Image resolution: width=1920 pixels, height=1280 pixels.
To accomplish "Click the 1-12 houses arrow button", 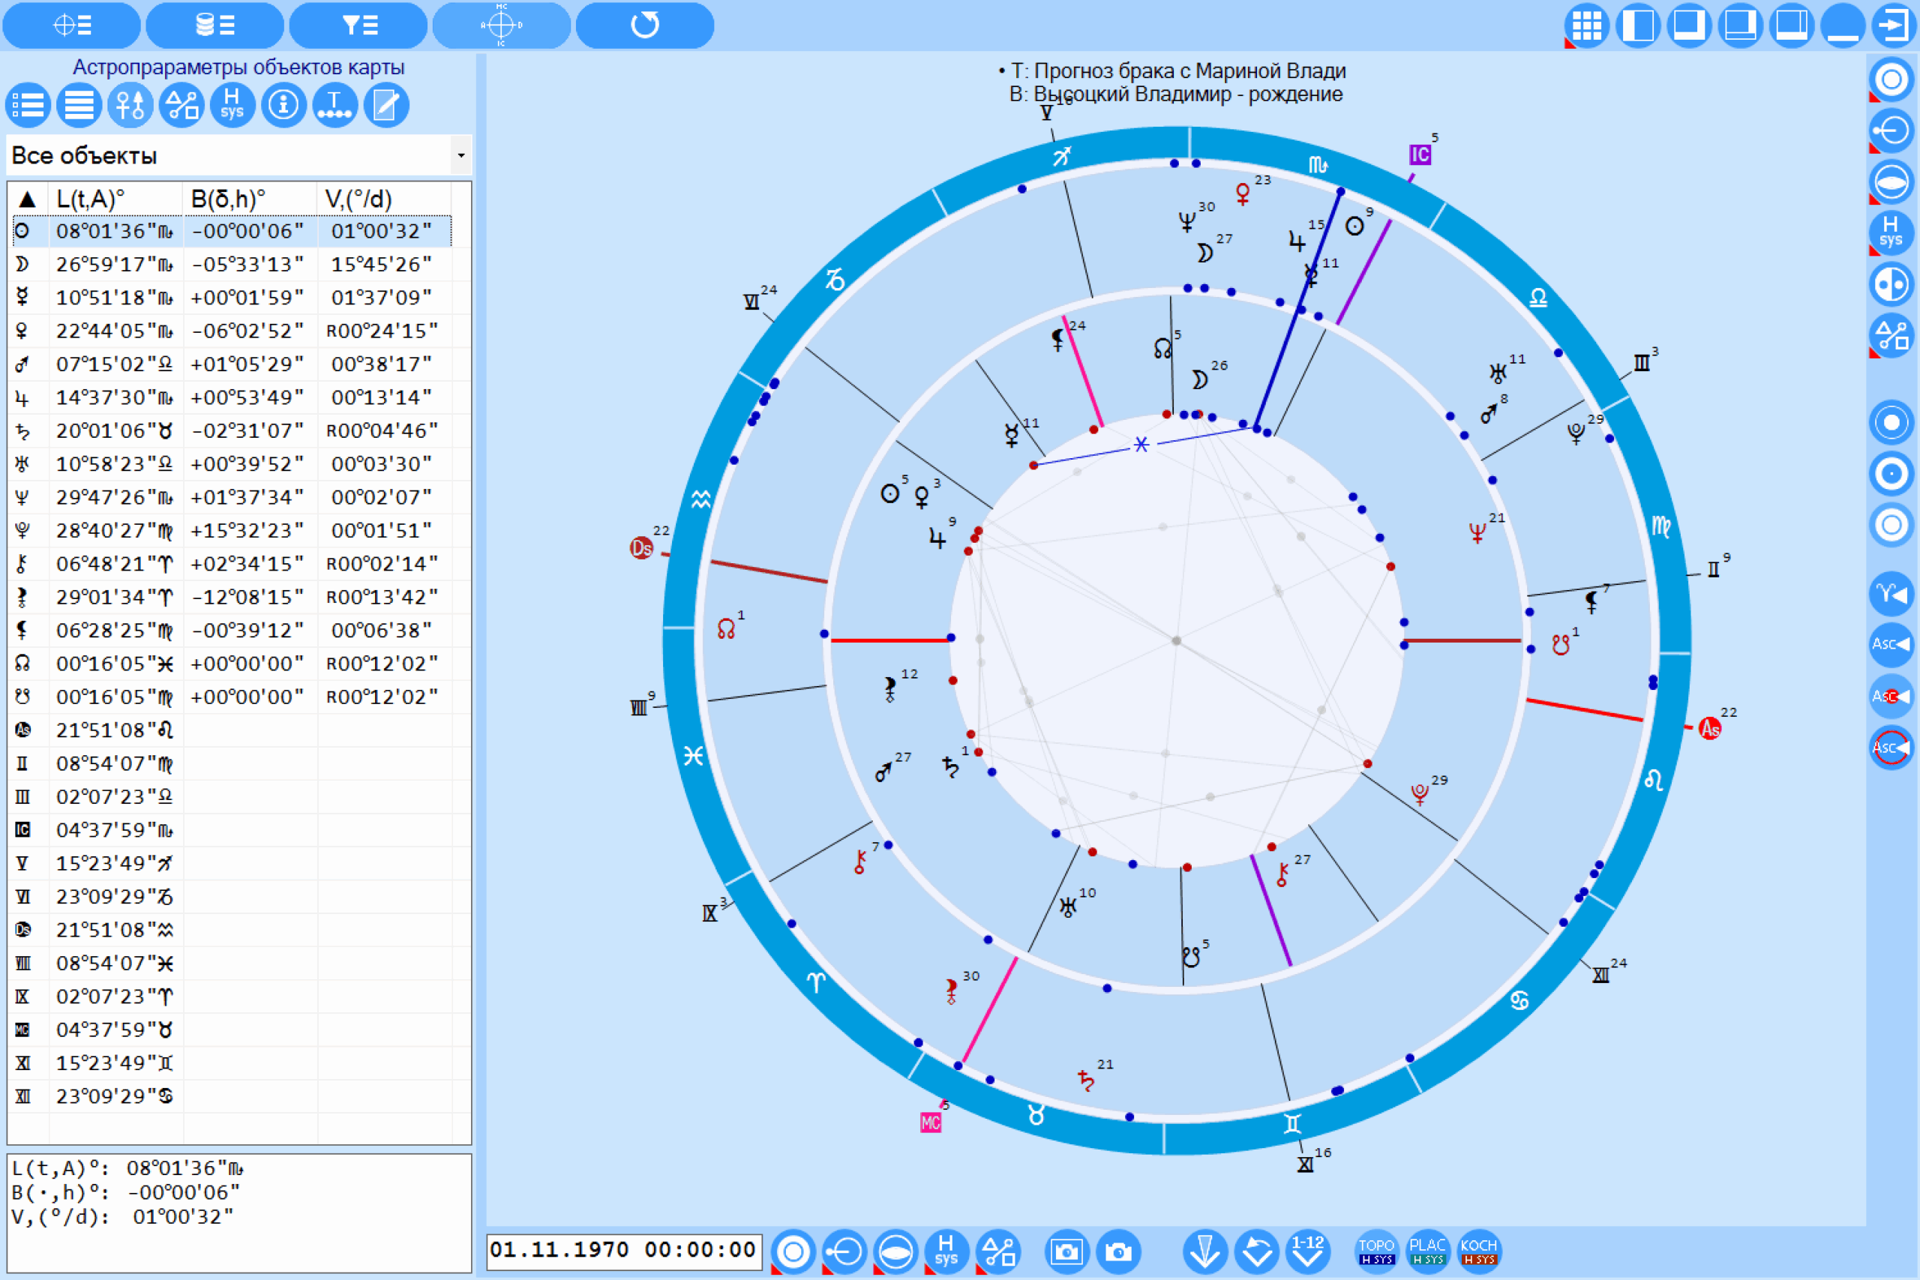I will 1308,1251.
